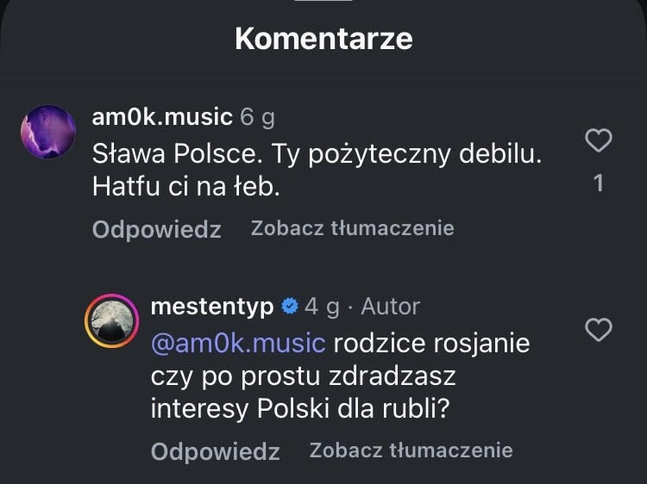View the like count on am0k.music's comment

(599, 183)
